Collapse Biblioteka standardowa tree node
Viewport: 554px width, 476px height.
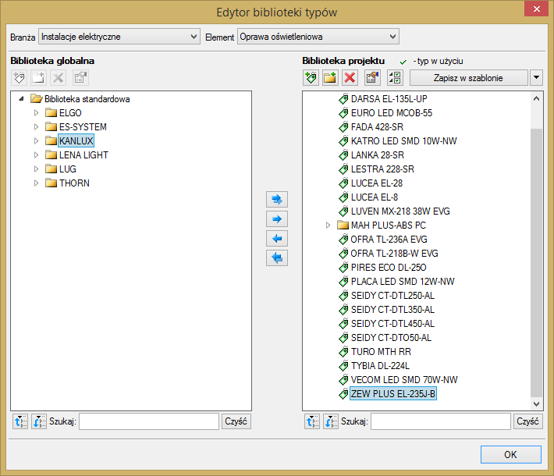[21, 99]
